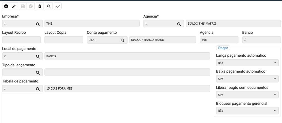Screen dimensions: 282x123
Task: Click the Tipo de lançamento description field
Action: click(x=127, y=72)
